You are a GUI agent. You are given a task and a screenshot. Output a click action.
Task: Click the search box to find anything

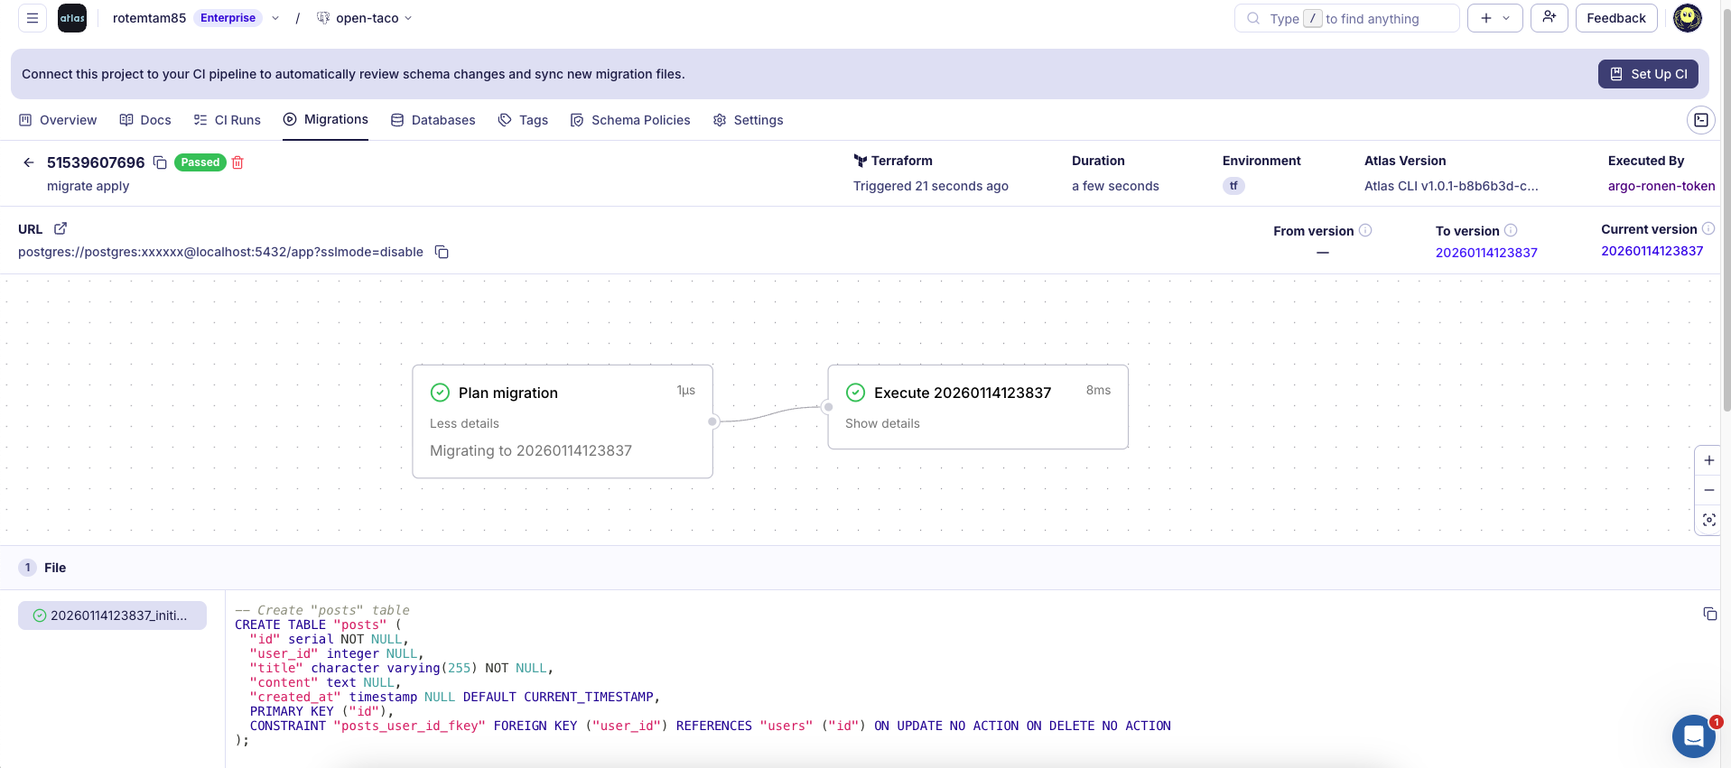pyautogui.click(x=1345, y=18)
